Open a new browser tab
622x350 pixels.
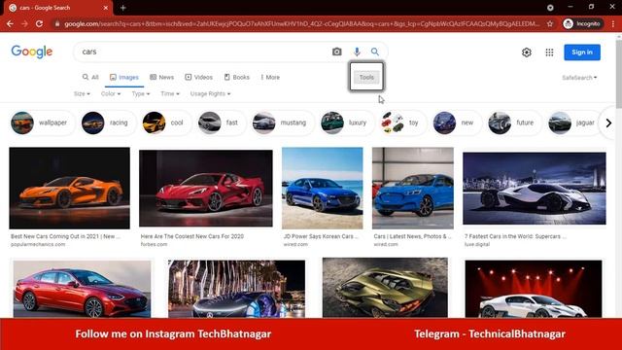(x=123, y=8)
